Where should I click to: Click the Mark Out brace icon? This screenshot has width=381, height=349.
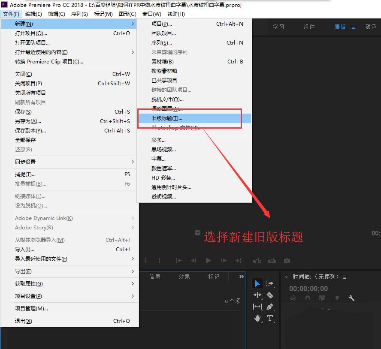(159, 261)
